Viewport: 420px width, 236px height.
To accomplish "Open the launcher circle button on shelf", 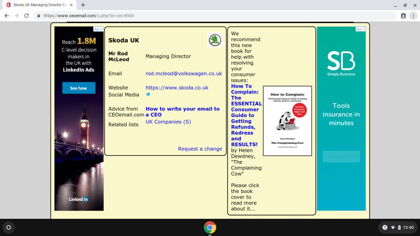I will tap(8, 228).
